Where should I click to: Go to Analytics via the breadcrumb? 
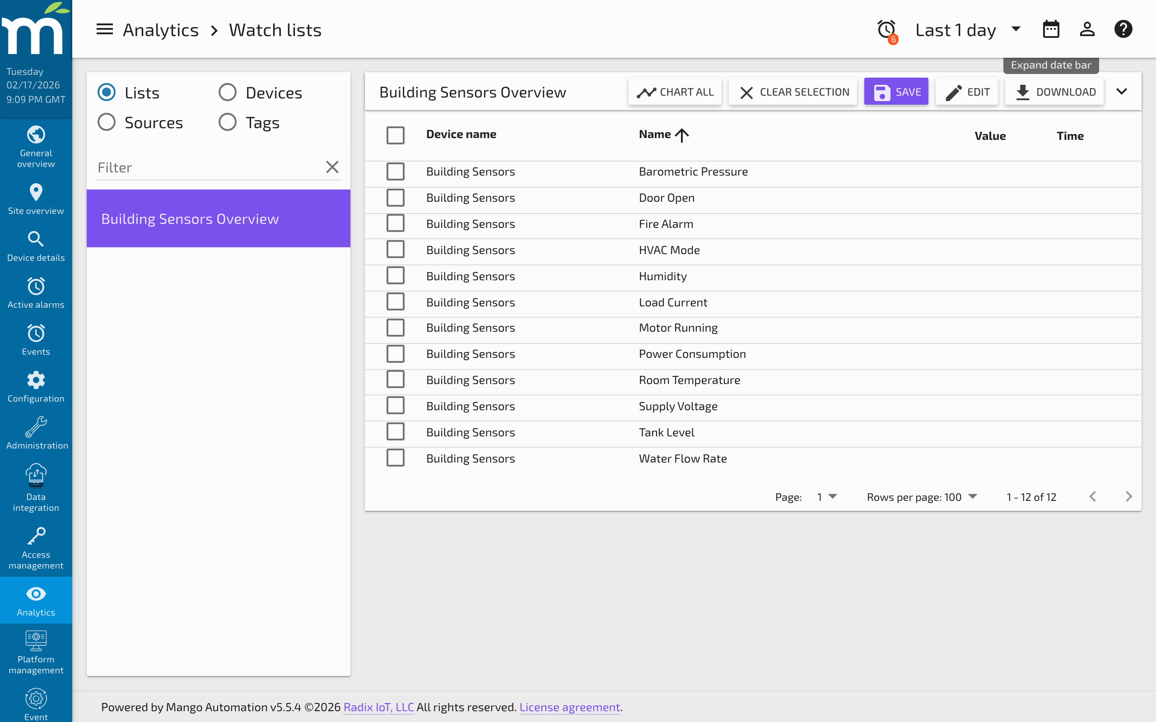click(x=161, y=29)
